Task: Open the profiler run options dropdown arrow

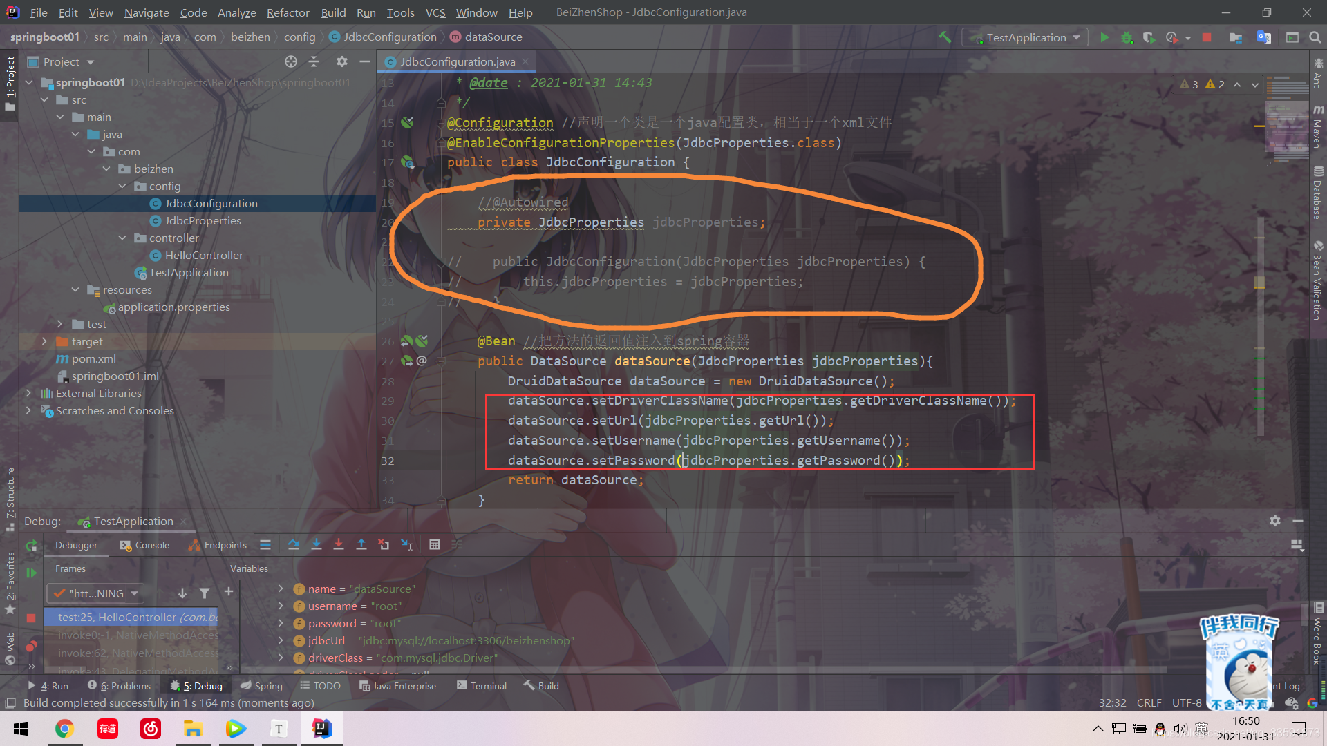Action: point(1188,38)
